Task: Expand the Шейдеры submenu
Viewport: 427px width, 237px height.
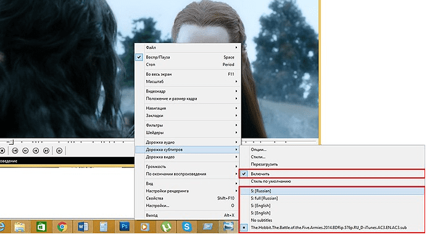Action: (188, 132)
